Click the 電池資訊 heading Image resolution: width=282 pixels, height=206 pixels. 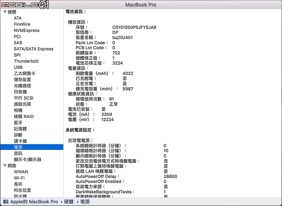(x=76, y=12)
